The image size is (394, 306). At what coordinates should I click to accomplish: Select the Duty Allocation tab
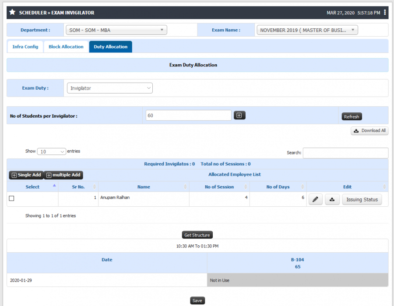click(111, 47)
